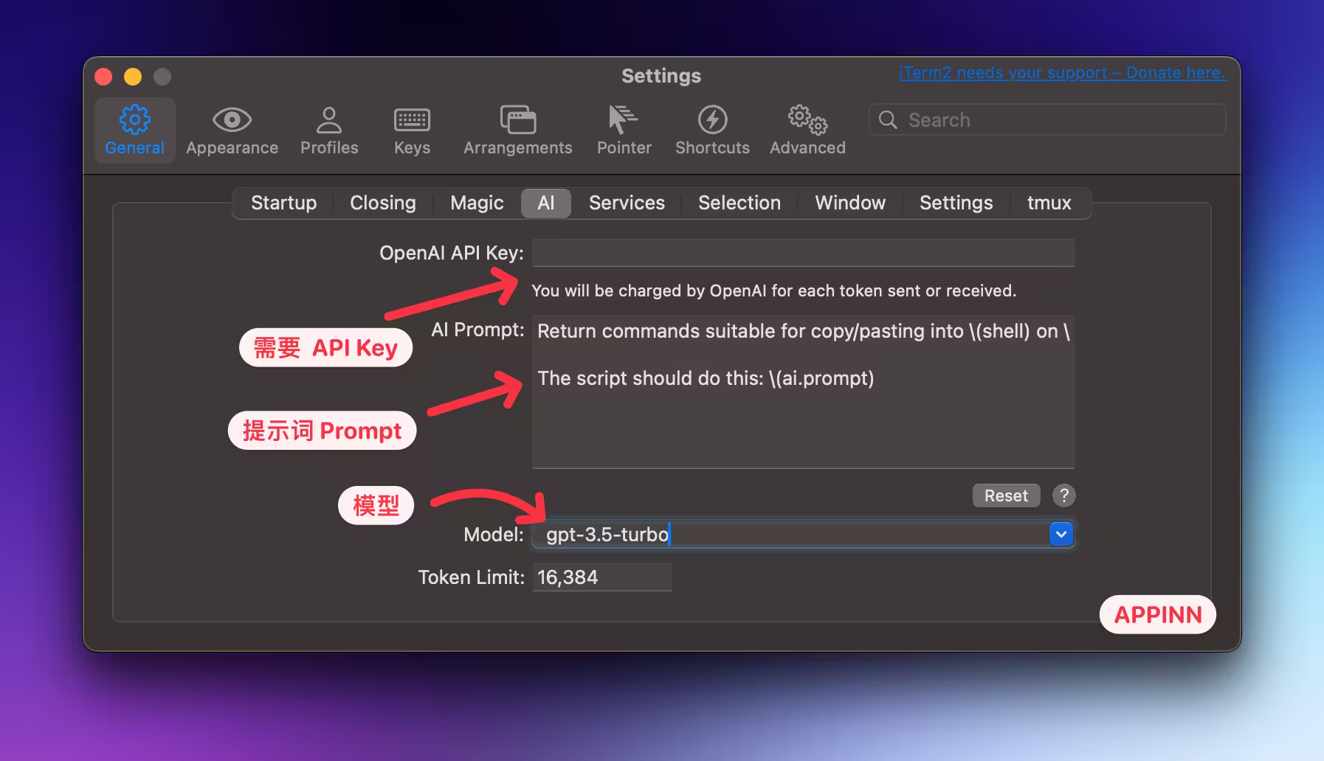This screenshot has height=761, width=1324.
Task: Click the Model text field gpt-3.5-turbo
Action: (790, 534)
